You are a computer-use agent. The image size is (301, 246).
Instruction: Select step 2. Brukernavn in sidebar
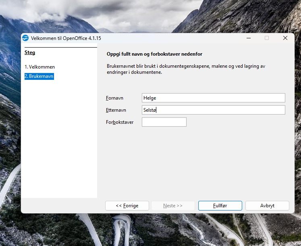39,76
